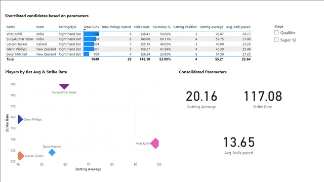Sort by Total Innings Batted header
The width and height of the screenshot is (324, 182).
coord(116,27)
